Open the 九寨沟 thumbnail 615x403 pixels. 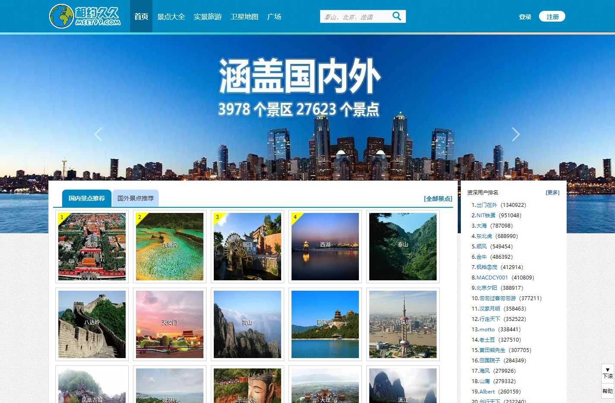(x=170, y=247)
